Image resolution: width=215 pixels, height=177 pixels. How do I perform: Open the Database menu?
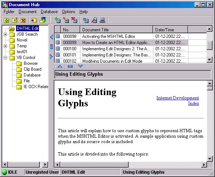[49, 12]
